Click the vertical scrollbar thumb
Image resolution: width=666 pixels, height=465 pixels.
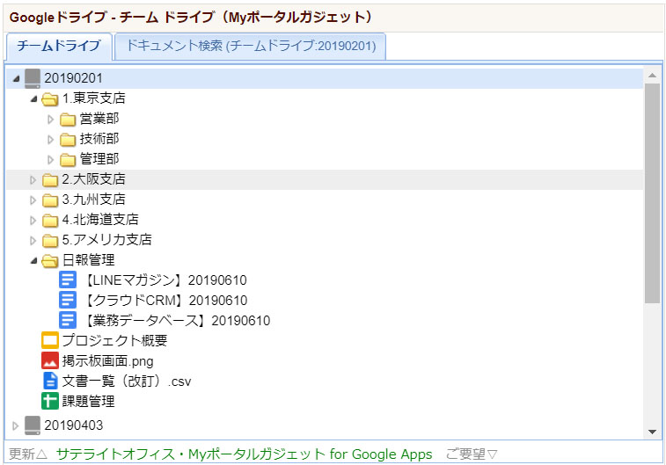pos(652,193)
